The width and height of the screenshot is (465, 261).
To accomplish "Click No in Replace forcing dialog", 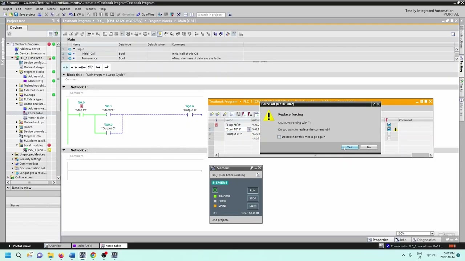I will point(369,147).
